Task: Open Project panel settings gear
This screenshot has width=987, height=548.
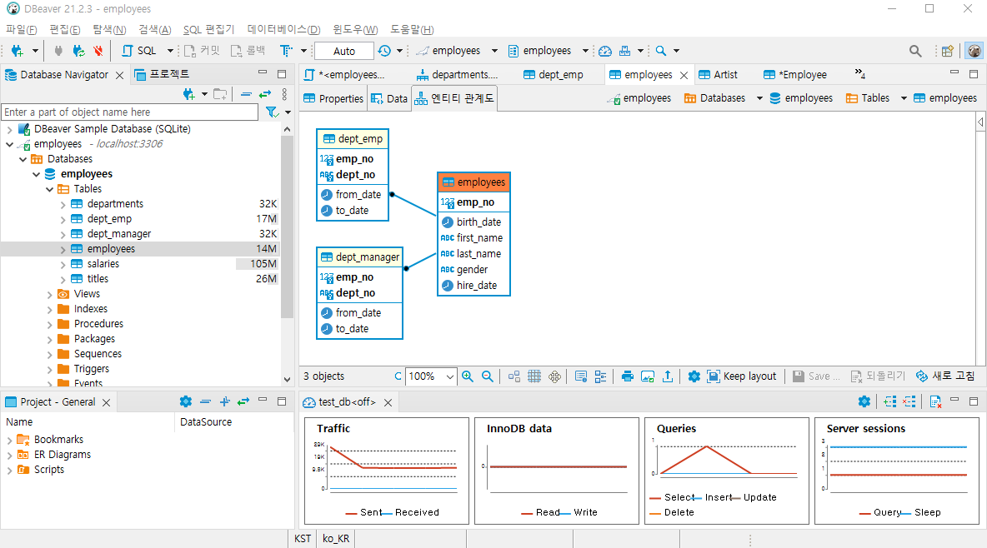Action: 186,401
